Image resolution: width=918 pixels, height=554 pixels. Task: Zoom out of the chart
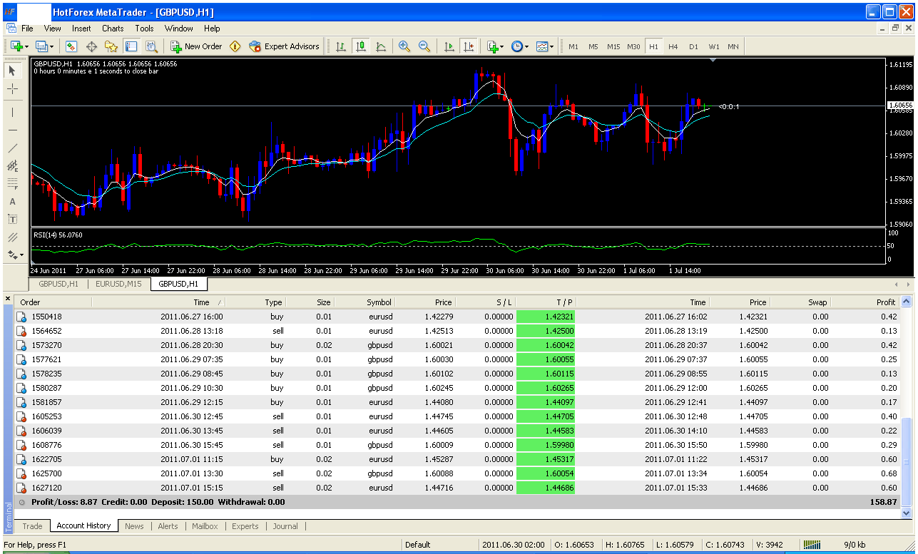[424, 46]
